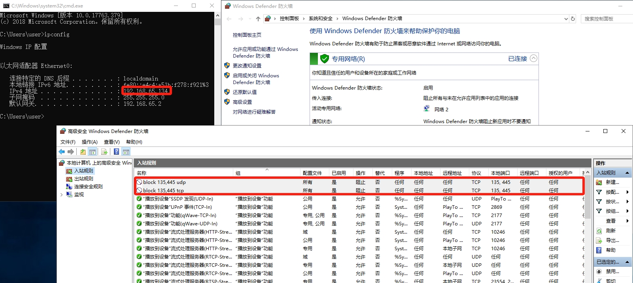633x283 pixels.
Task: Collapse the 专用网络(R) section chevron
Action: (533, 58)
